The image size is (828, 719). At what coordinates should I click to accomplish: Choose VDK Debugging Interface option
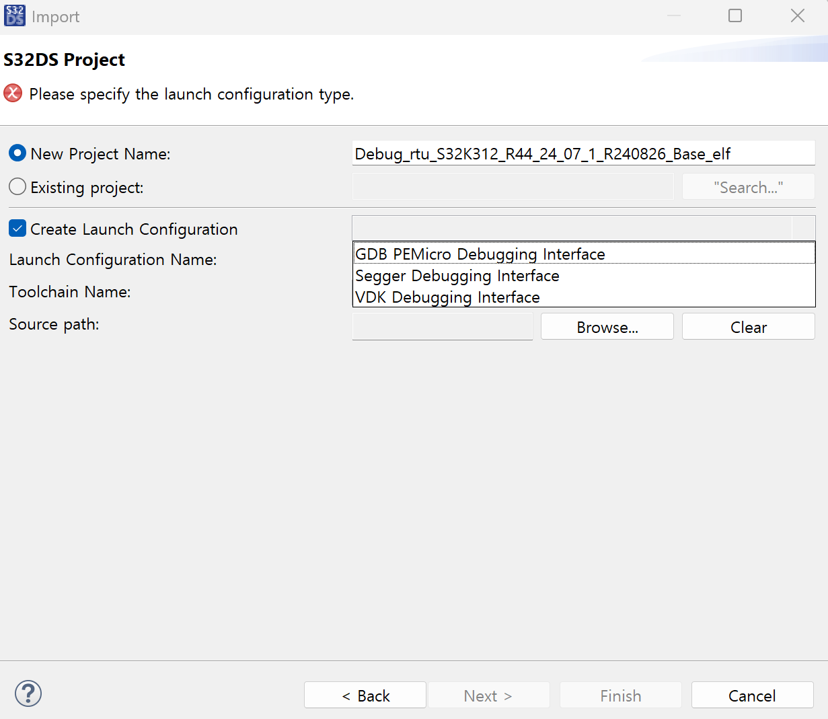pos(583,297)
